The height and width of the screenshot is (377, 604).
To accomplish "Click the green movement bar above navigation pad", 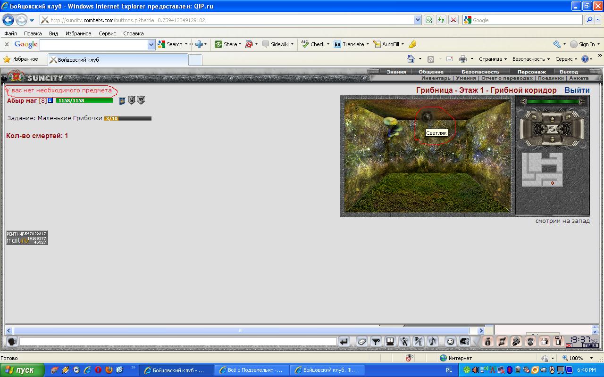I will point(553,101).
